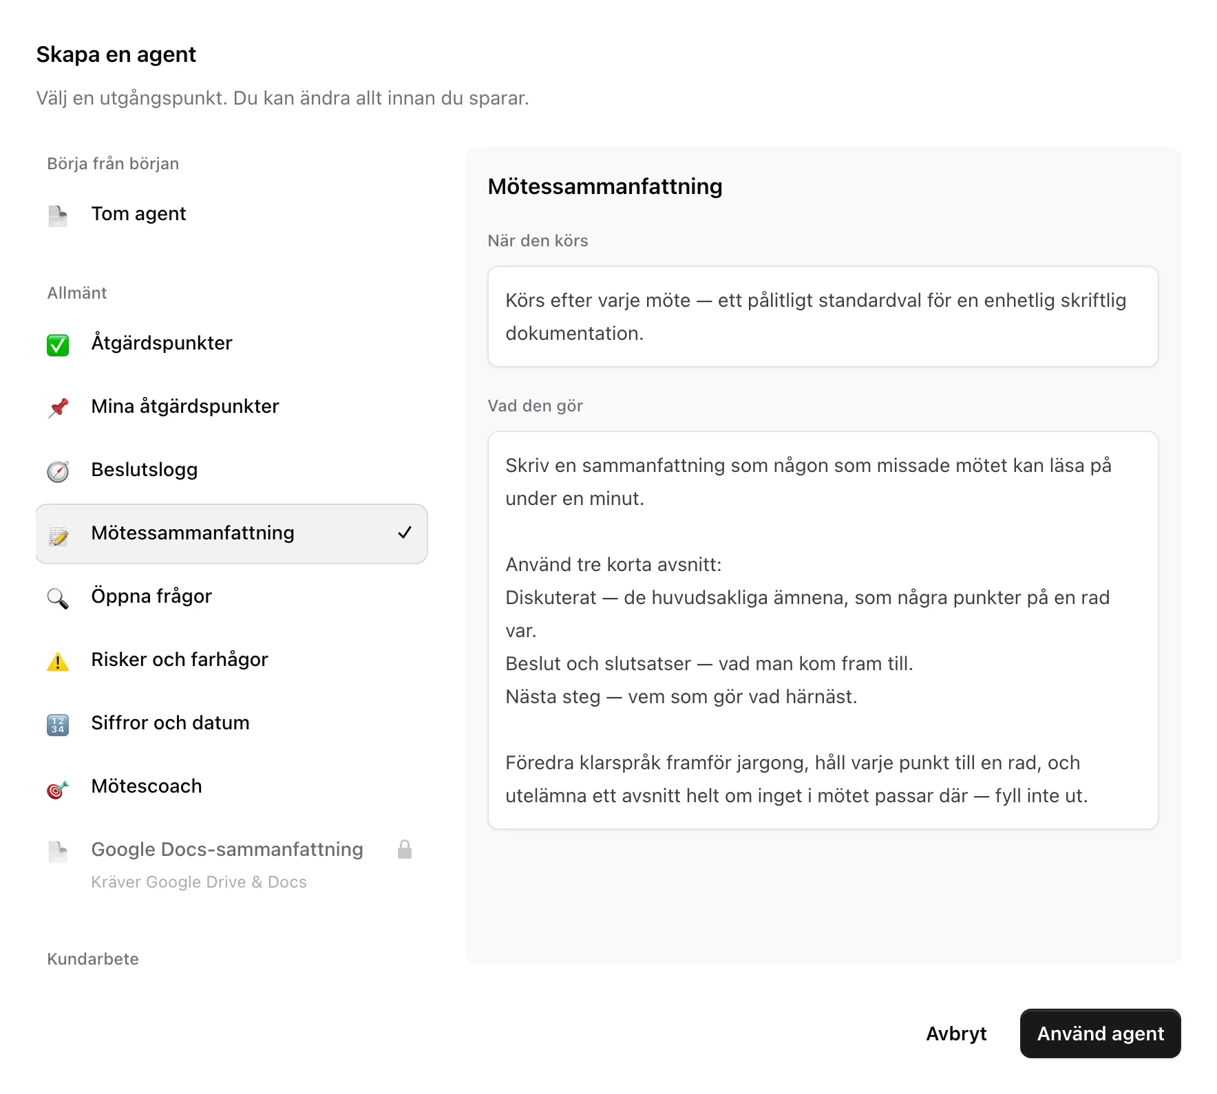Click the Vad den gör label

click(x=535, y=406)
